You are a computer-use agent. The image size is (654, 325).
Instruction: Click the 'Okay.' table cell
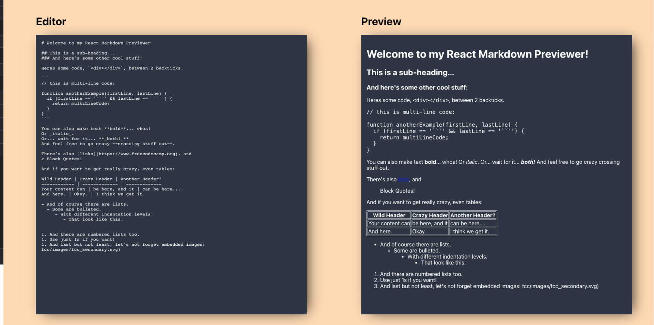click(430, 231)
